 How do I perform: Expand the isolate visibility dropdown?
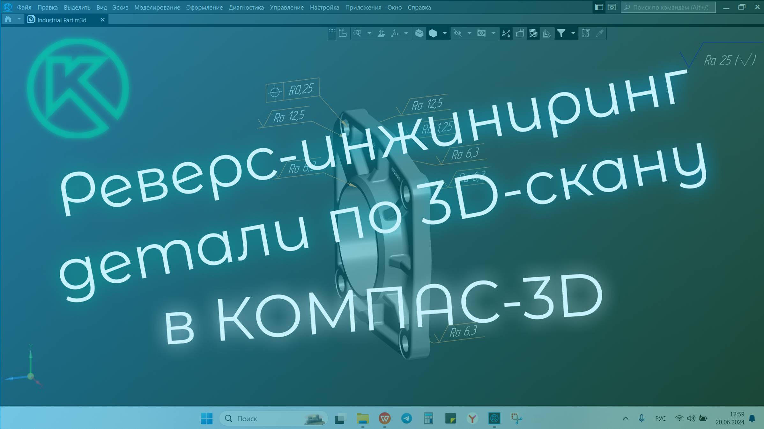pyautogui.click(x=493, y=33)
